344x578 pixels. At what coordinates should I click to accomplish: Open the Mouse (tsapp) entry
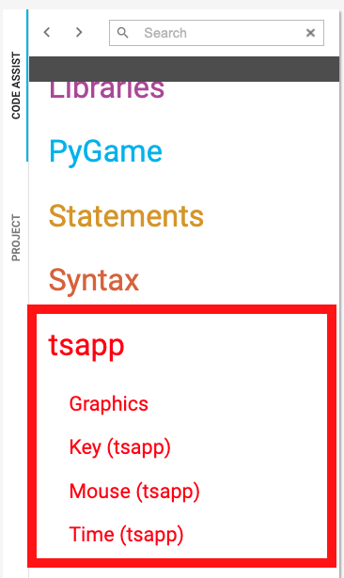(x=134, y=492)
